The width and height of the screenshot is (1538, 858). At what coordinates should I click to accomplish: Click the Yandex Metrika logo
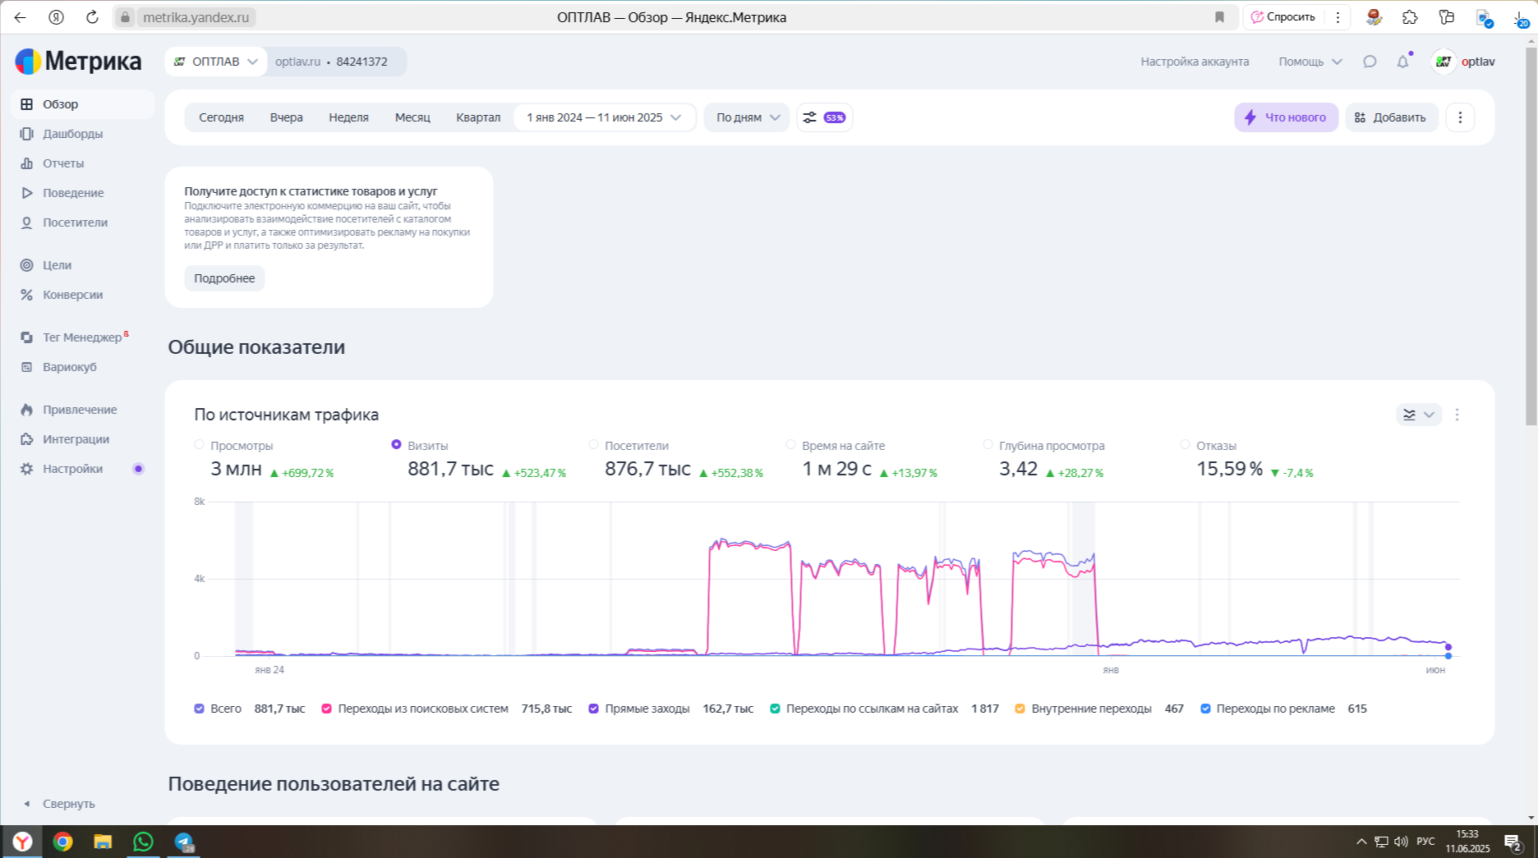click(78, 62)
